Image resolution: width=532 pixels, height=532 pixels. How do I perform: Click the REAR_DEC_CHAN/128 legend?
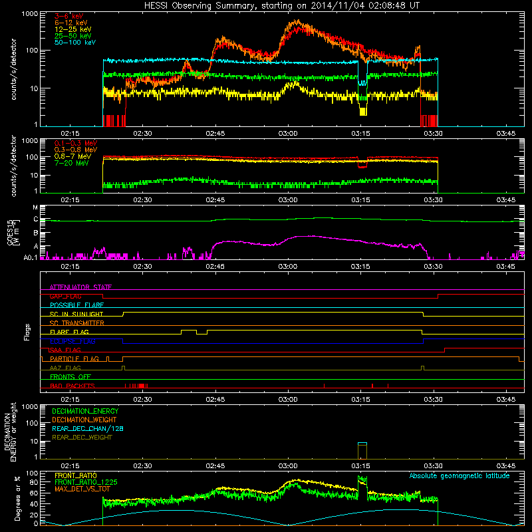coord(88,428)
